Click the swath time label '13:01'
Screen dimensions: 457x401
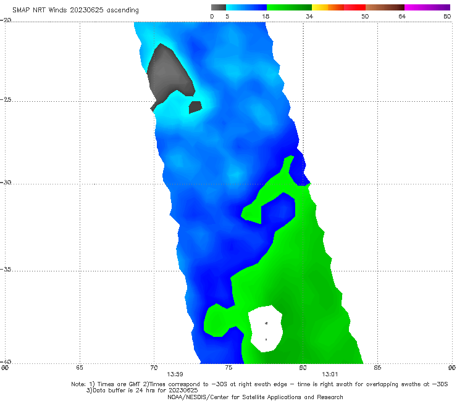click(330, 374)
